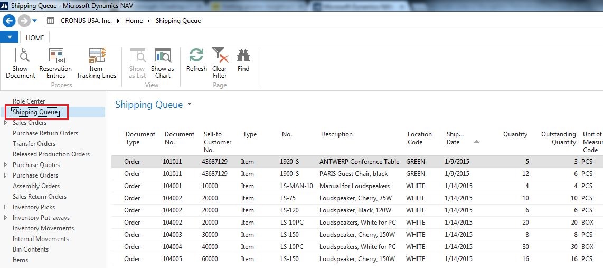Click customer number 60000
Image resolution: width=603 pixels, height=268 pixels.
tap(210, 259)
